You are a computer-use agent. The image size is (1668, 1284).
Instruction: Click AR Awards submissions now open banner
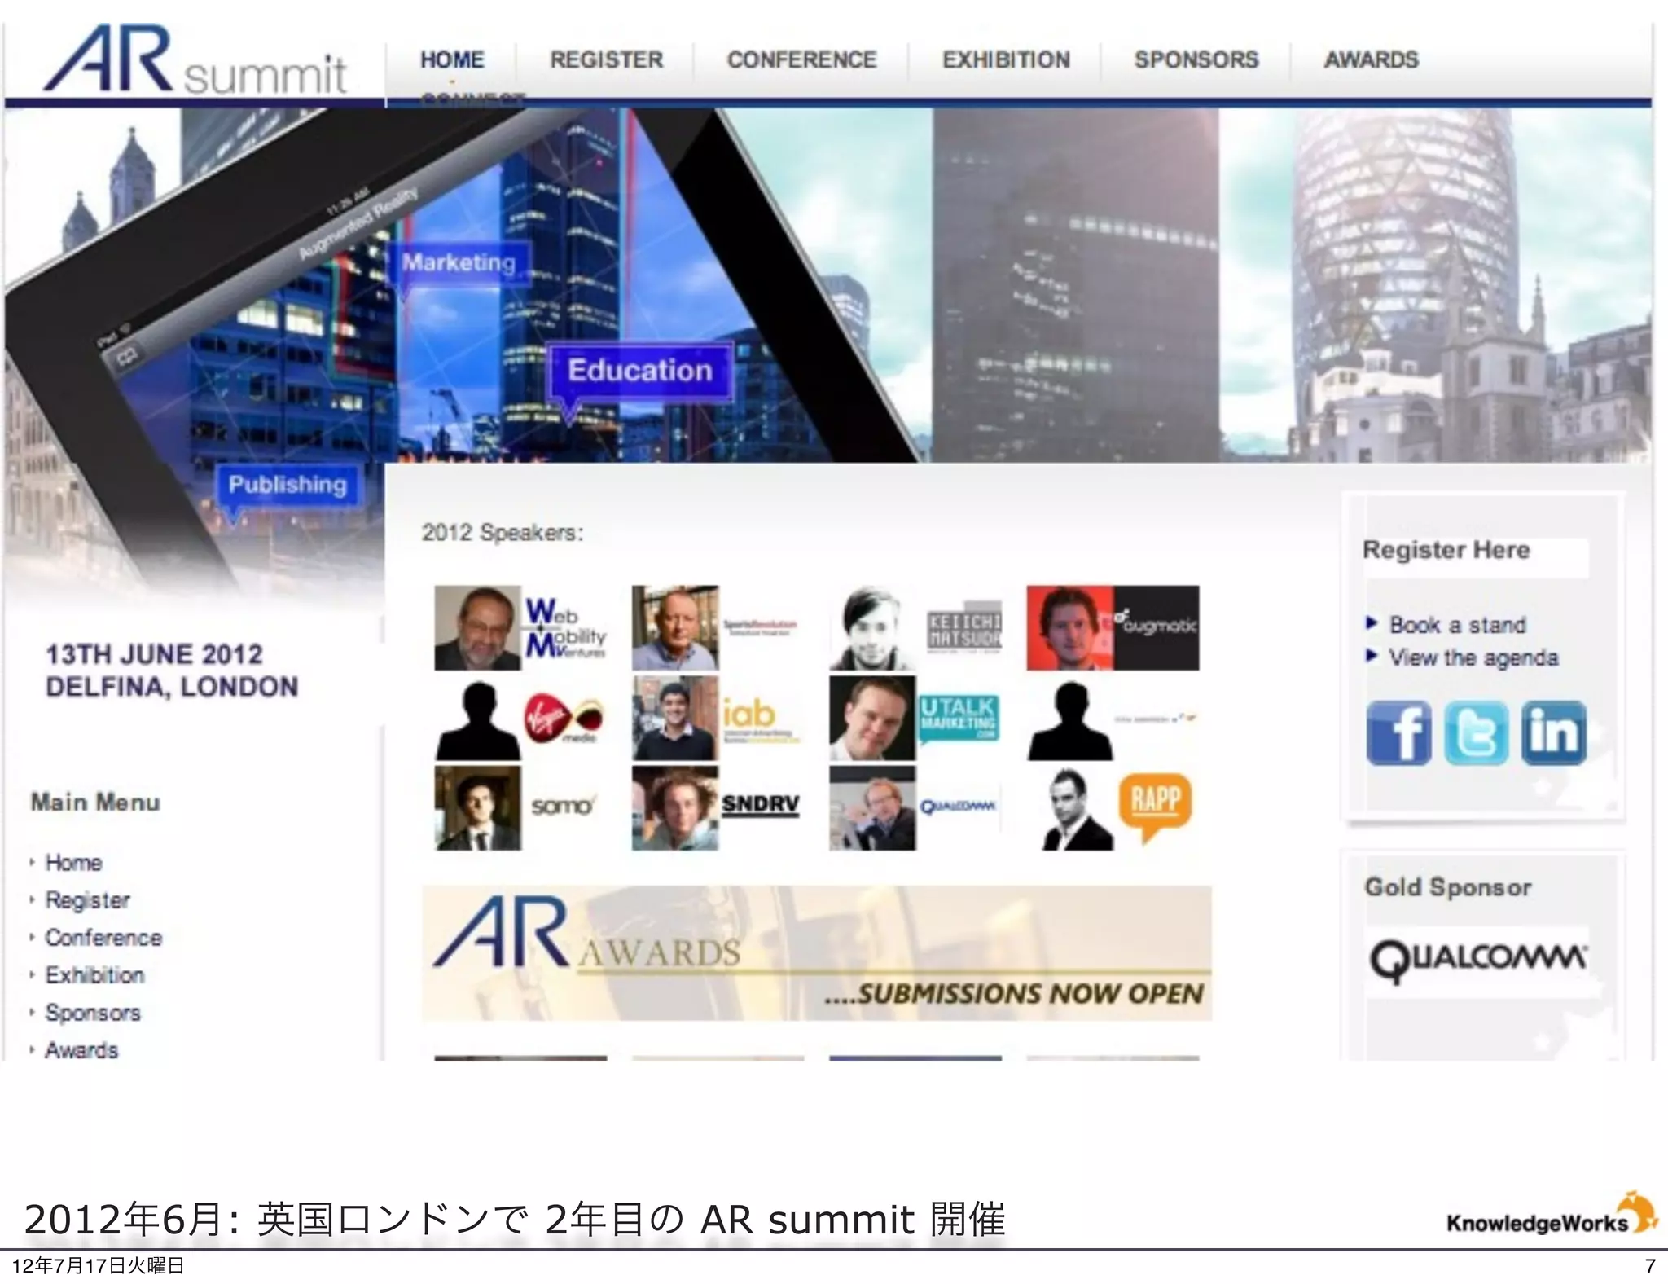pos(816,953)
